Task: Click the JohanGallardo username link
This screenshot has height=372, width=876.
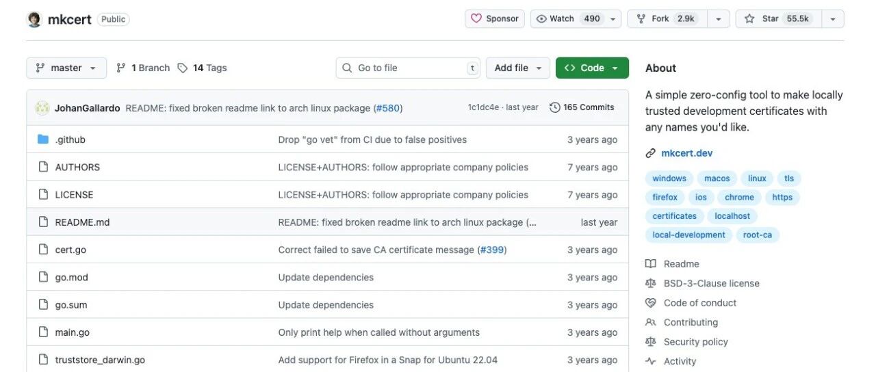Action: [88, 108]
